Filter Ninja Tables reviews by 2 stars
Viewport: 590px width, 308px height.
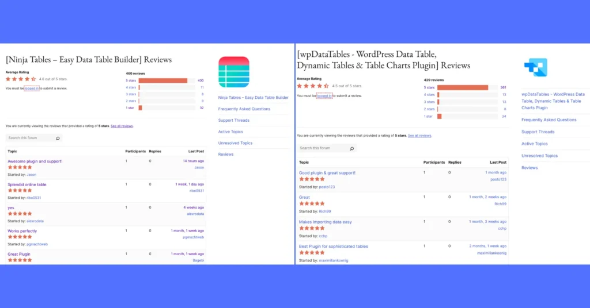[x=131, y=101]
